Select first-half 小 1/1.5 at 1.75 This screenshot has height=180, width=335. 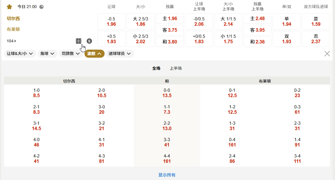228,39
